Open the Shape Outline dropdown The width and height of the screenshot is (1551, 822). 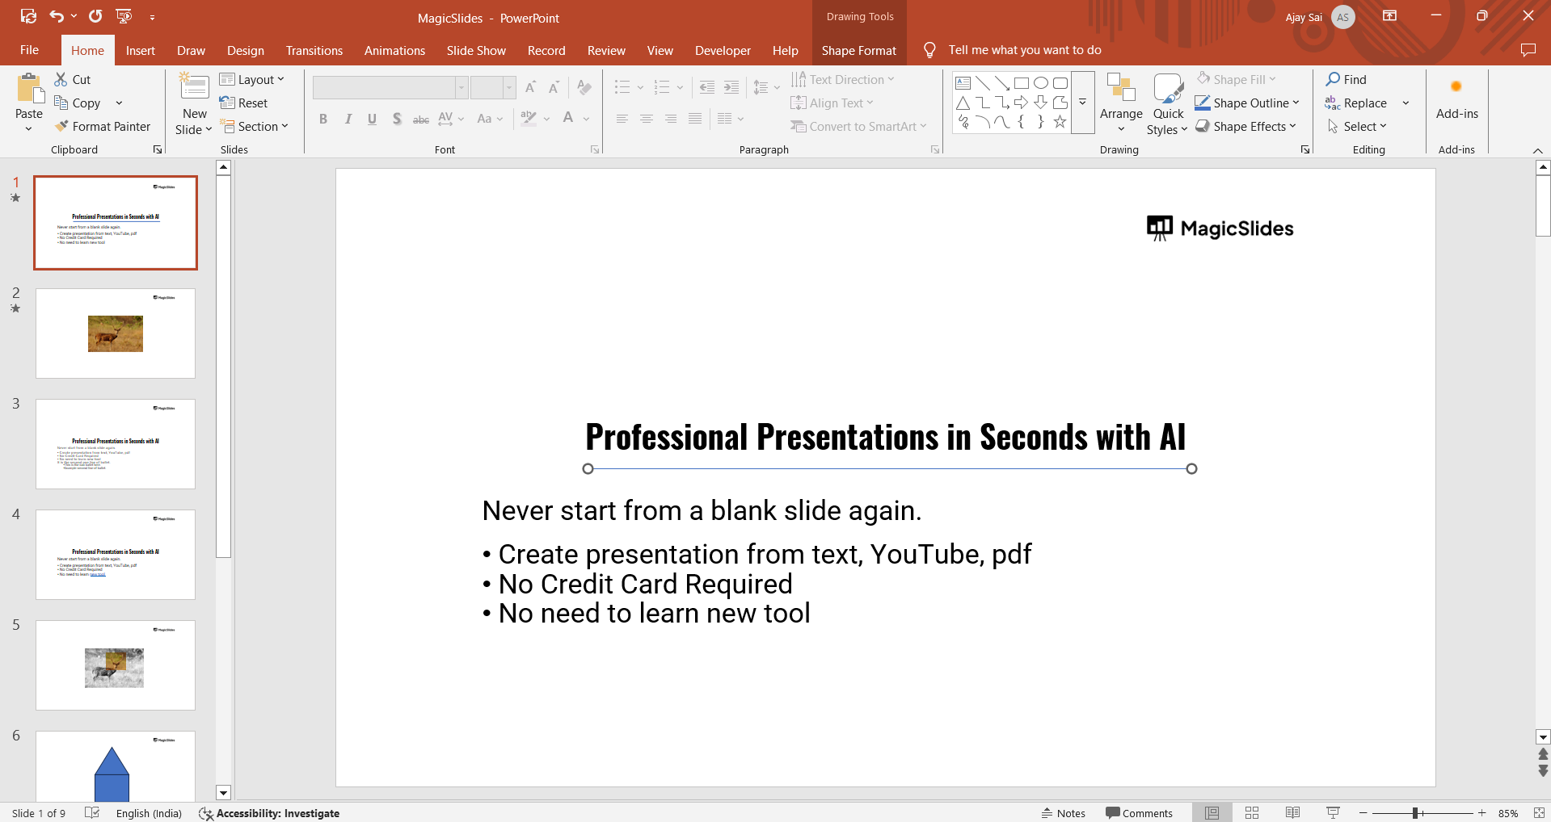(x=1248, y=103)
